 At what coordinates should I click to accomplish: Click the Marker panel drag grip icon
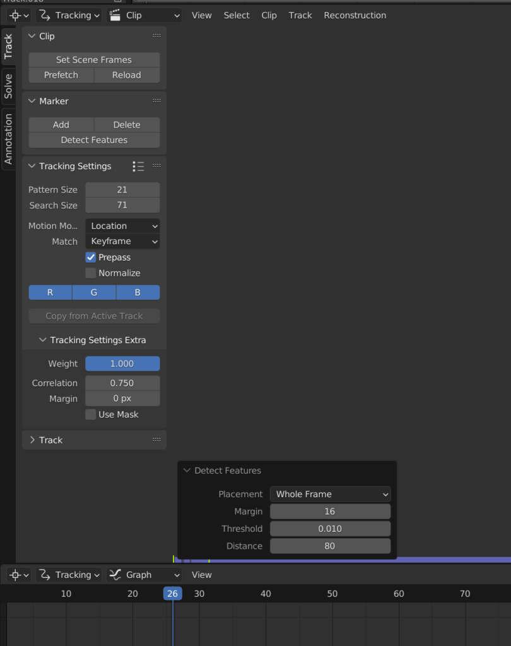click(x=156, y=101)
